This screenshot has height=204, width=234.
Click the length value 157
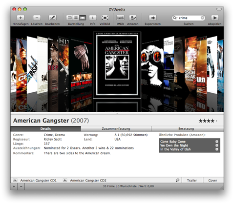[x=46, y=143]
